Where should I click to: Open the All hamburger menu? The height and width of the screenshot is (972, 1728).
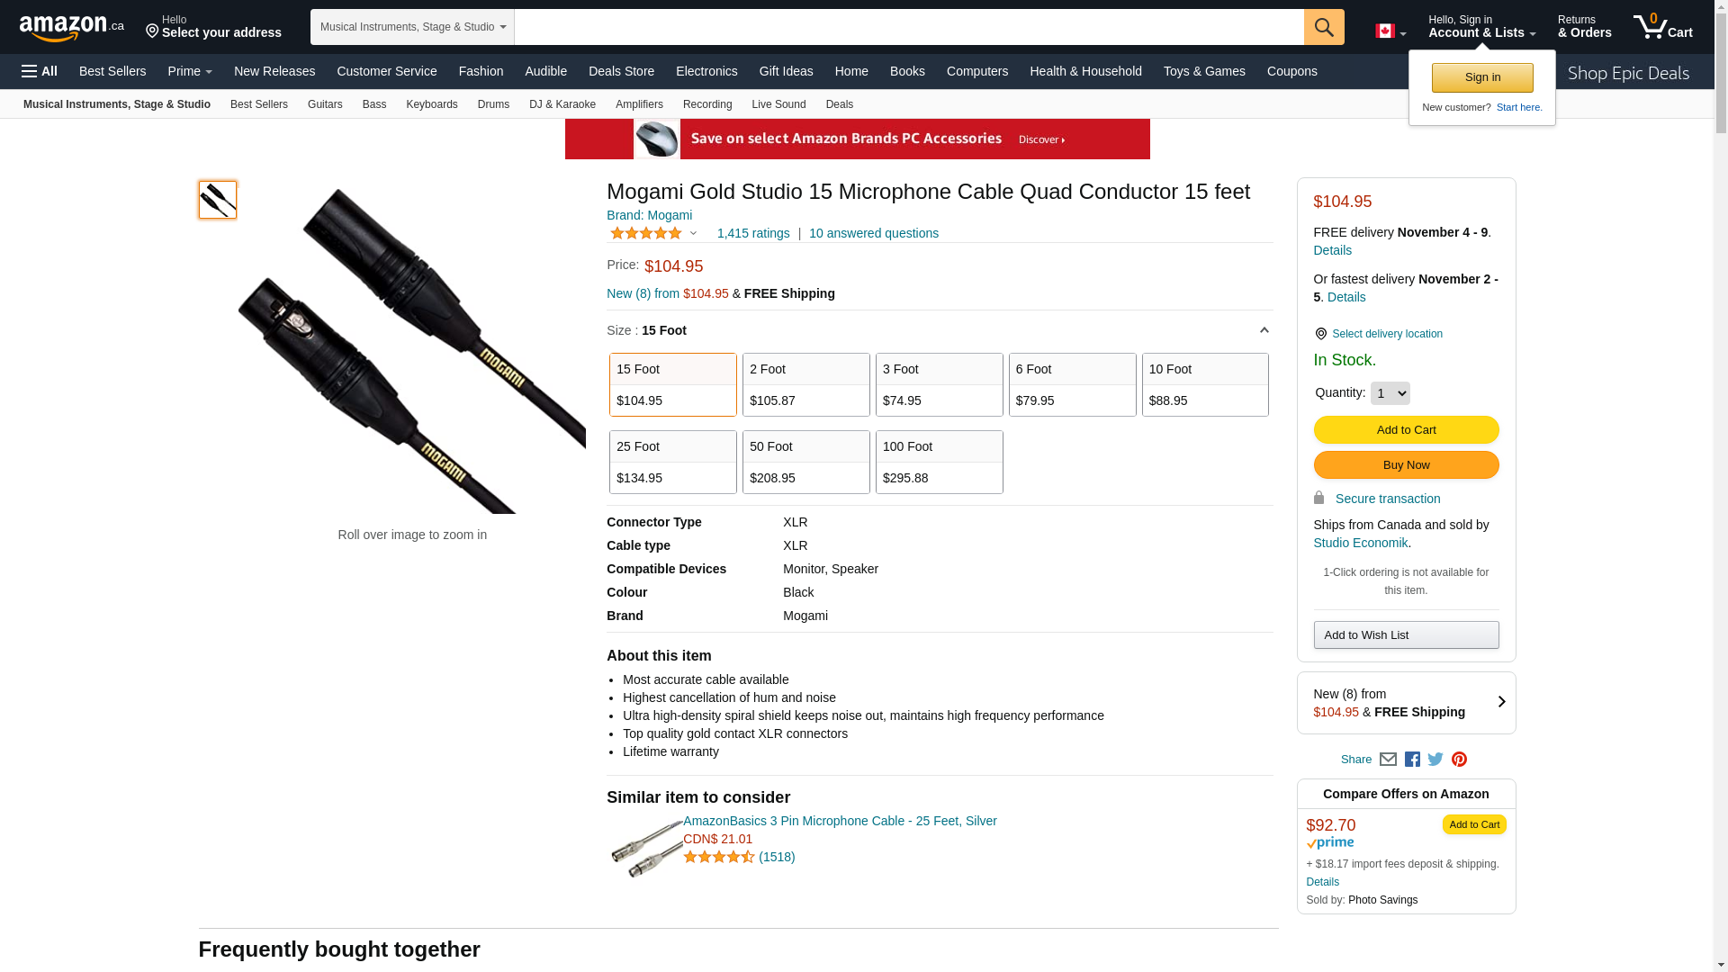coord(40,71)
